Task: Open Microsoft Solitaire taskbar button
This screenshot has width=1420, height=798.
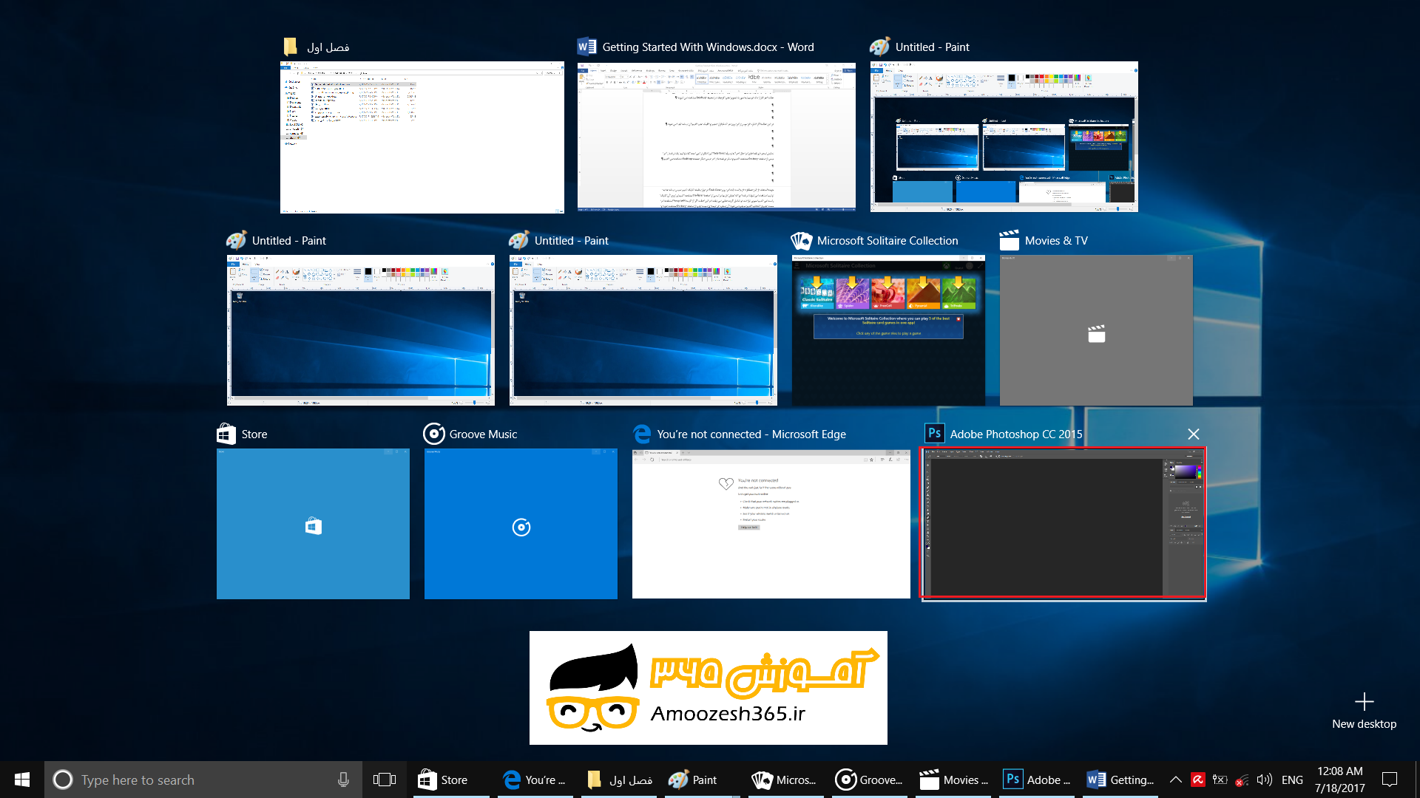Action: point(785,780)
